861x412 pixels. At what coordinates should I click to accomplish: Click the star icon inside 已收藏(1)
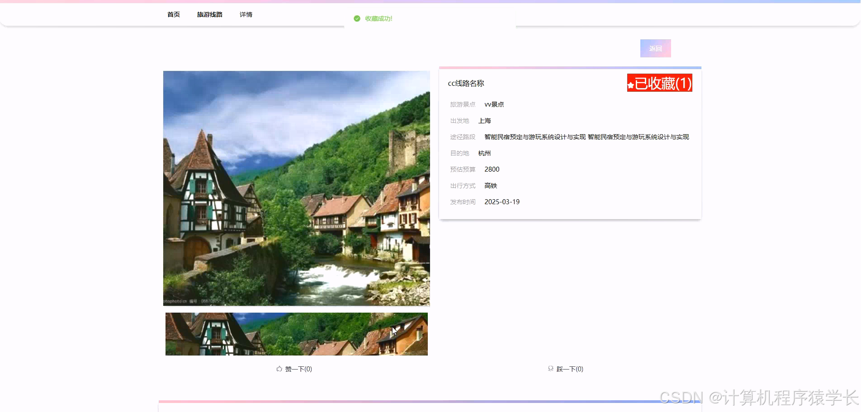[x=631, y=84]
